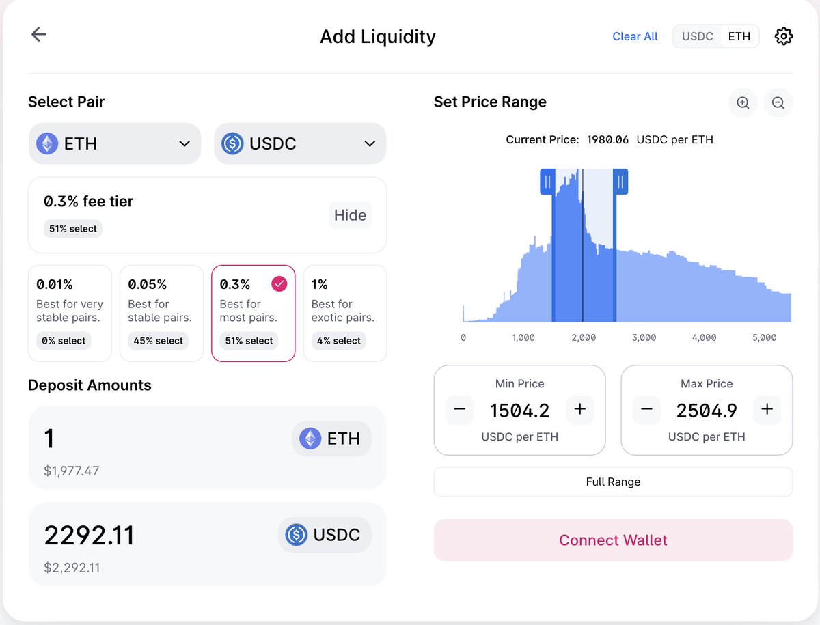Zoom in on the price range chart

[743, 102]
